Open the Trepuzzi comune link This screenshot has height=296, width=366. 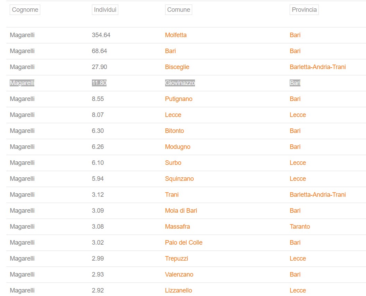[x=177, y=259]
